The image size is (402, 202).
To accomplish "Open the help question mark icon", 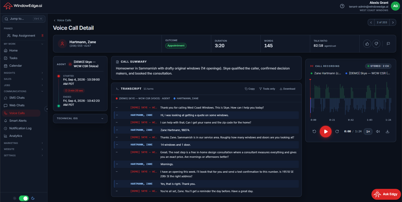I will (342, 6).
